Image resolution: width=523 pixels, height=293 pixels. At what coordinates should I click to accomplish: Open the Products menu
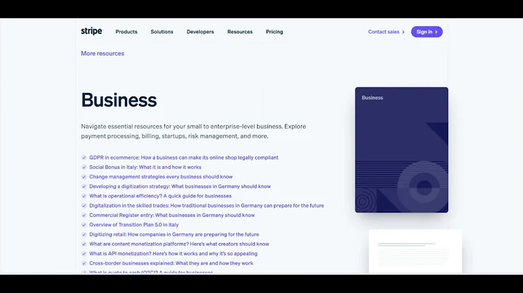pos(126,32)
